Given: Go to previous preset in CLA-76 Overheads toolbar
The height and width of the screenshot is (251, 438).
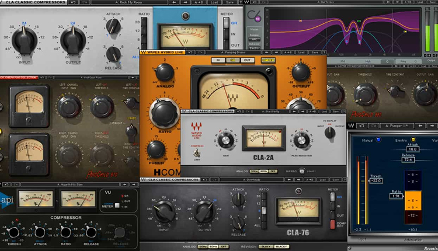Looking at the screenshot, I should pyautogui.click(x=289, y=180).
